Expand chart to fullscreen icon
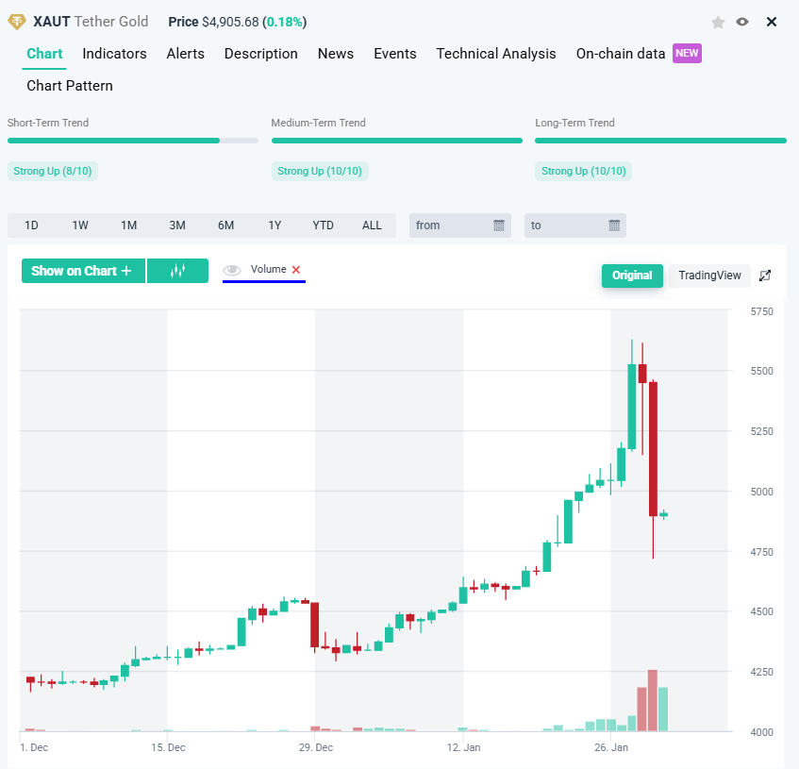Viewport: 799px width, 769px height. 765,276
